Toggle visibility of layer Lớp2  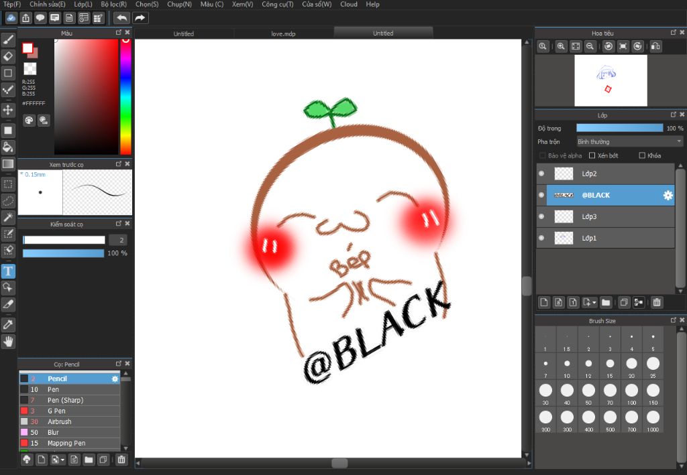click(541, 174)
